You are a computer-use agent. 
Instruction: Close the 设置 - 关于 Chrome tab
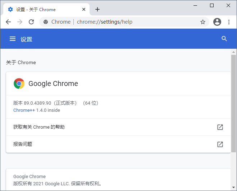pyautogui.click(x=84, y=9)
